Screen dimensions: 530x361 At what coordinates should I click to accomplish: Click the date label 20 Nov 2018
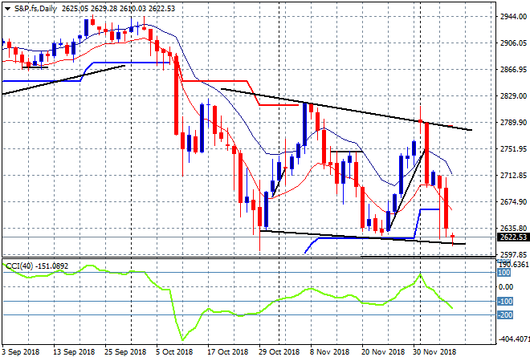click(x=383, y=352)
